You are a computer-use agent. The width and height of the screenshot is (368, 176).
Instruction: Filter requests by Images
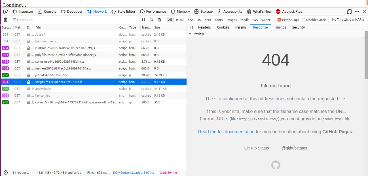tap(232, 20)
